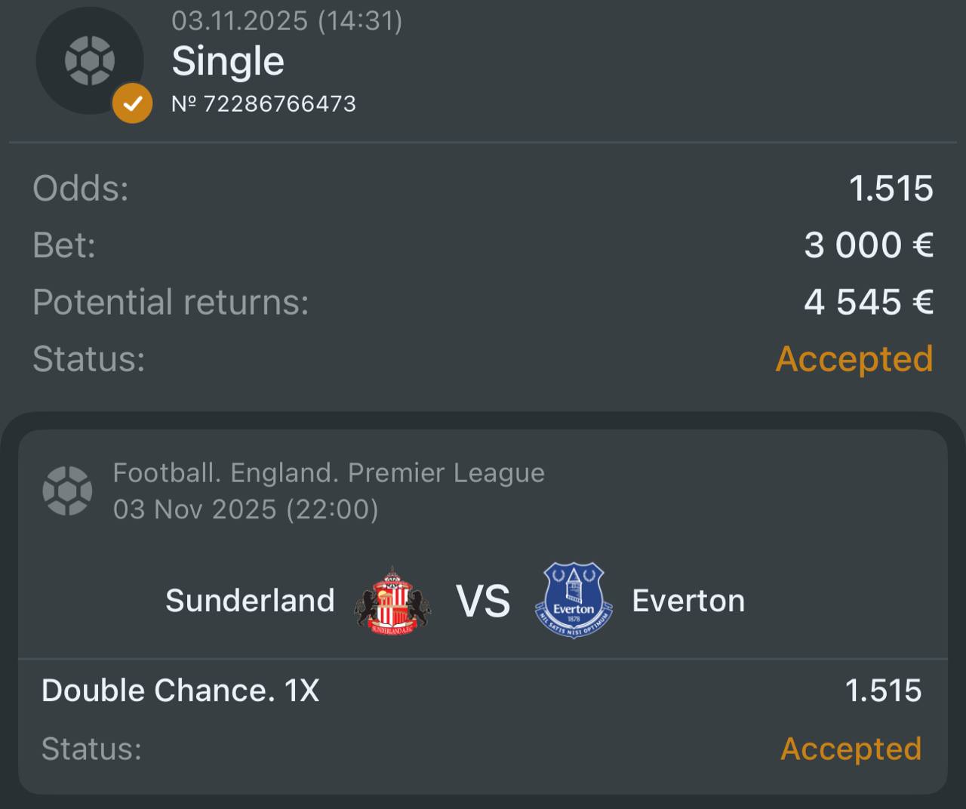Viewport: 966px width, 809px height.
Task: Click the top orange Accepted status
Action: coord(854,358)
